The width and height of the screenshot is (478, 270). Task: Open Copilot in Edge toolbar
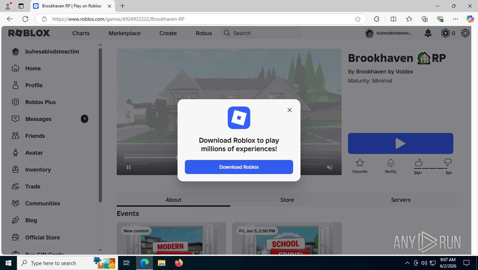click(x=470, y=19)
